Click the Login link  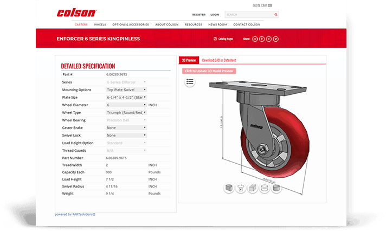coord(215,15)
